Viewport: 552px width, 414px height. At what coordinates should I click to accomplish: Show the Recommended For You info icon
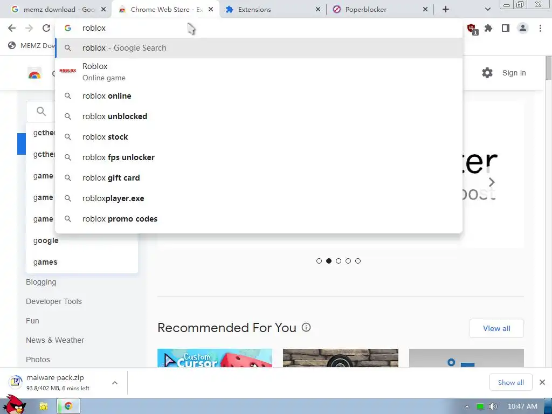tap(306, 327)
